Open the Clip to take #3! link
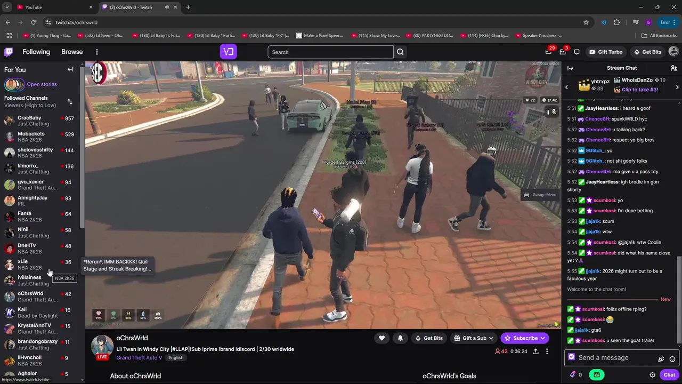Viewport: 682px width, 384px height. click(x=640, y=90)
